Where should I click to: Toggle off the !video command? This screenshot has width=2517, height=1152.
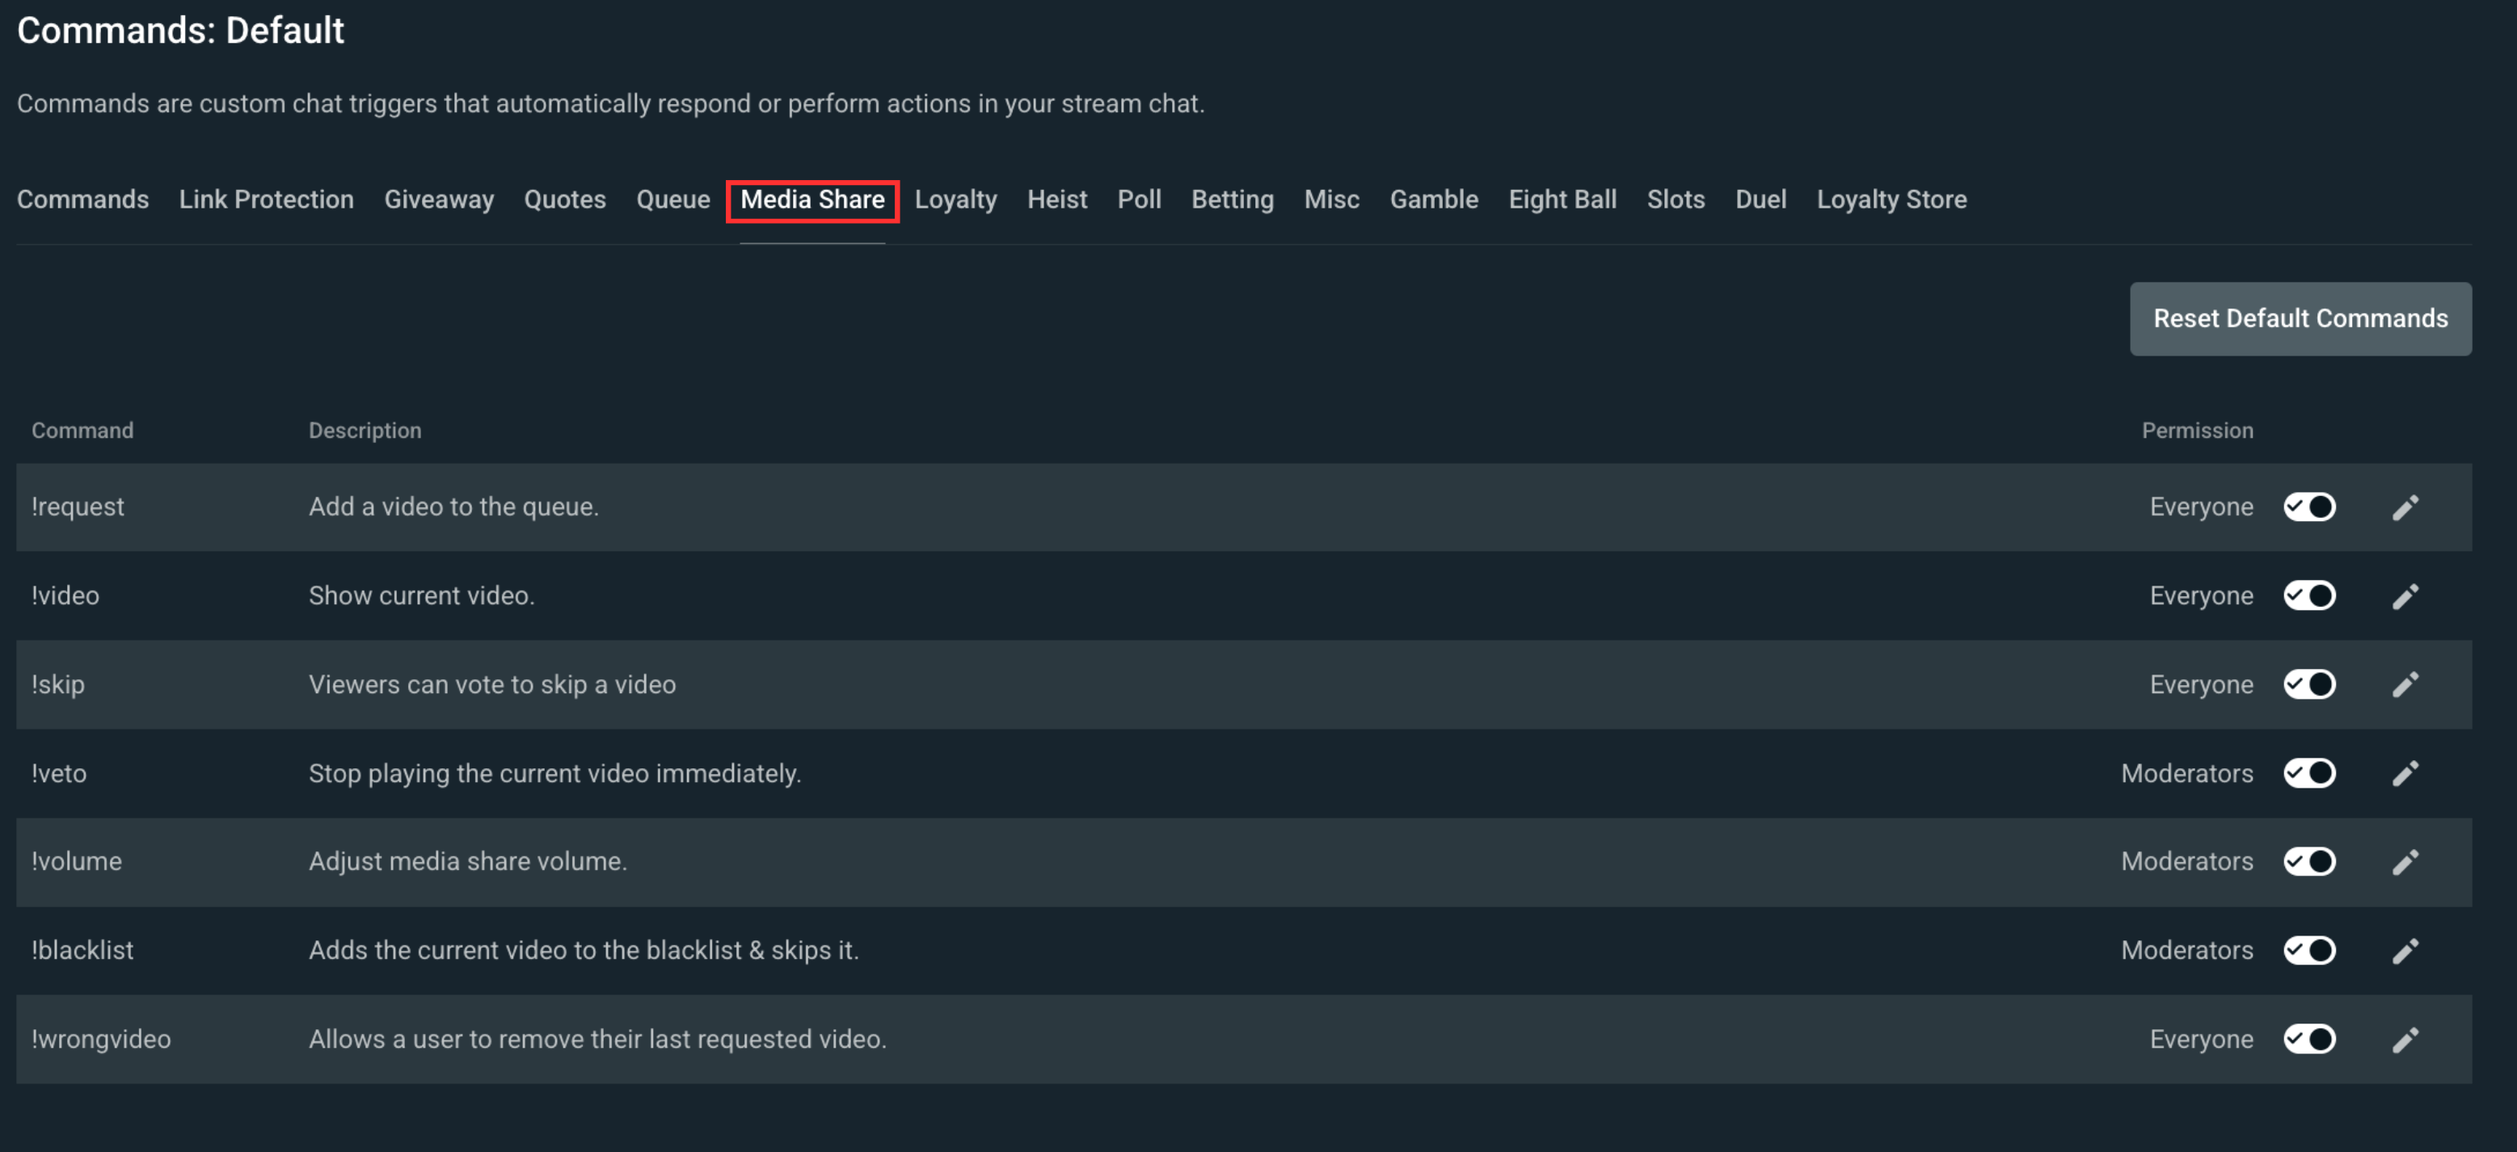pos(2309,596)
